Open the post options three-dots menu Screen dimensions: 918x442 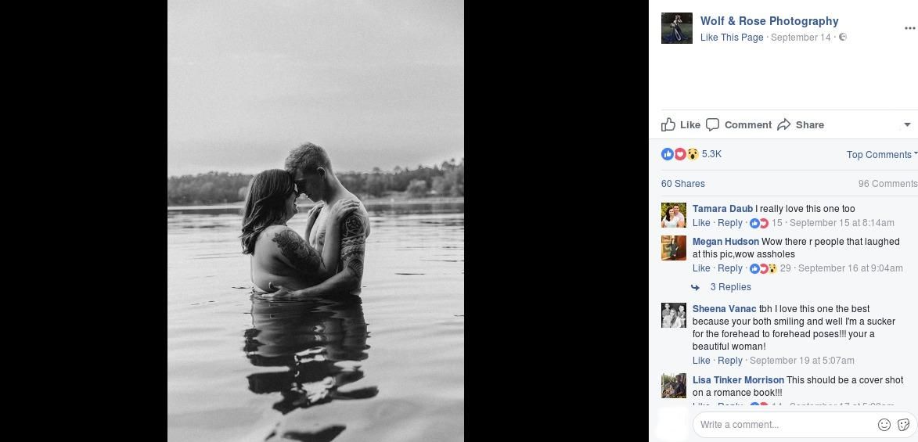tap(909, 28)
